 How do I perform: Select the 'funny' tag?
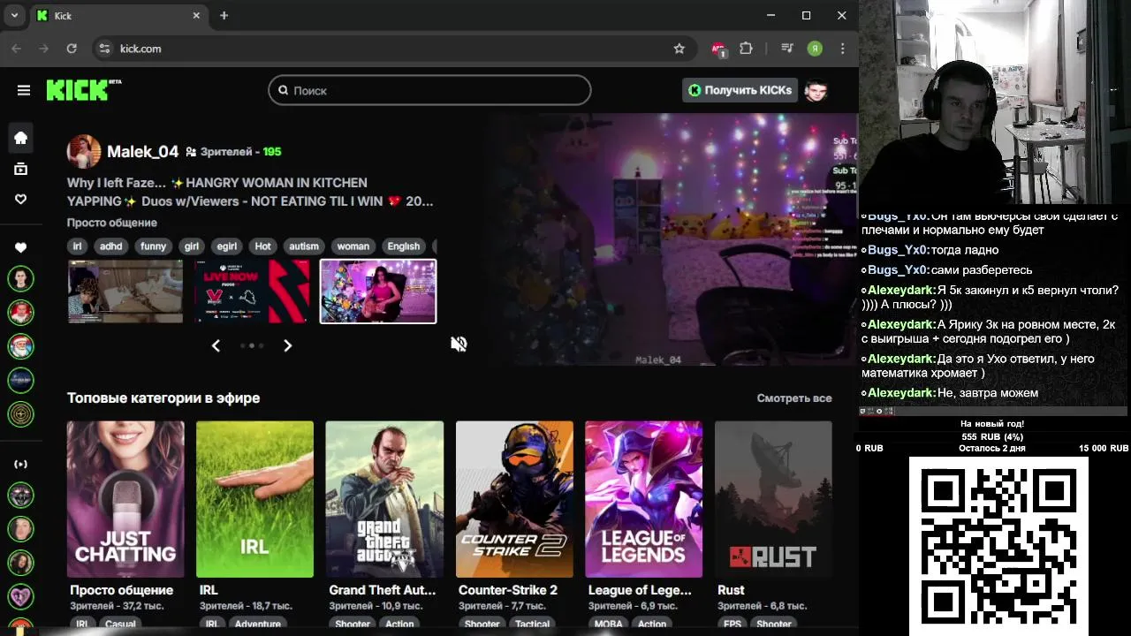[153, 246]
